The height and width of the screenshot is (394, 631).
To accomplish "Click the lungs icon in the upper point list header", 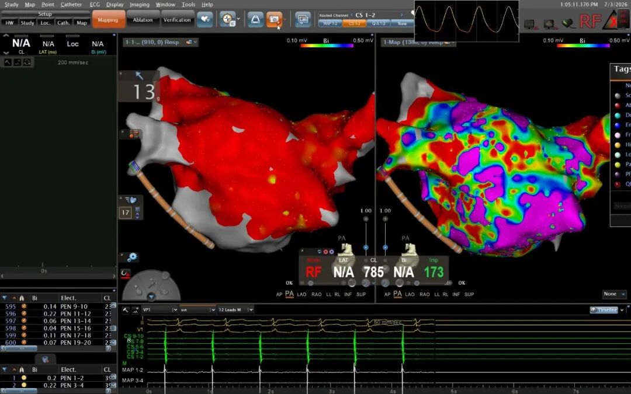I will (x=22, y=298).
